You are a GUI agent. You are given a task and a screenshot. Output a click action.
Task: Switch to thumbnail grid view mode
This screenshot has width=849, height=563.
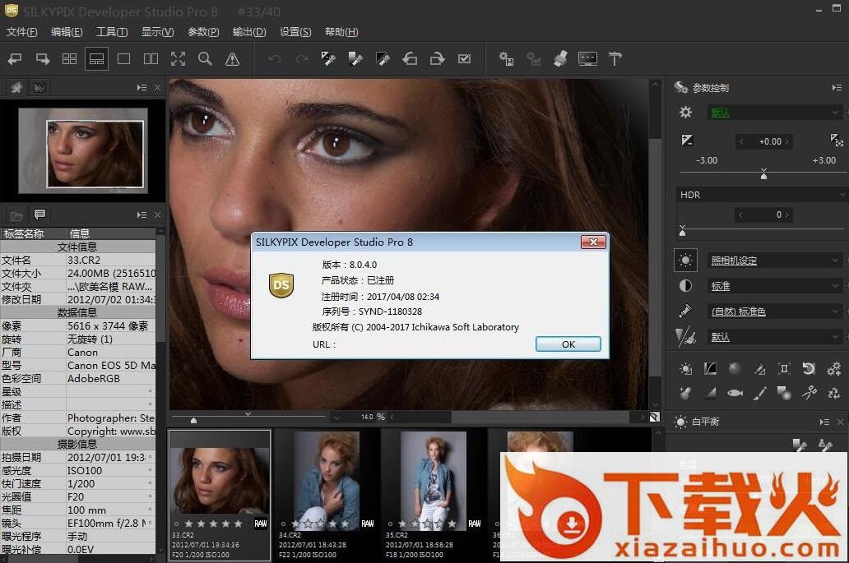(69, 58)
